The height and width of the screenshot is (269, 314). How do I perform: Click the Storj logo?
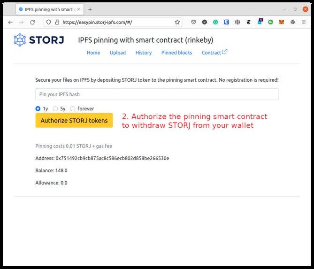(39, 40)
